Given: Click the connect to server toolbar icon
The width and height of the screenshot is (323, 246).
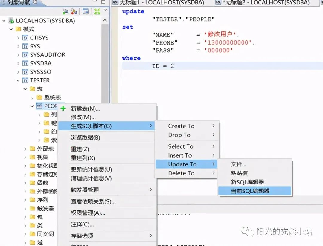Looking at the screenshot, I should pyautogui.click(x=65, y=12).
